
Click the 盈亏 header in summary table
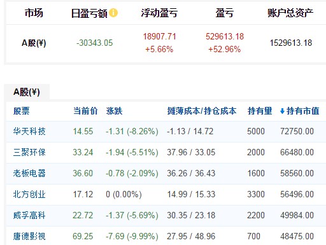pyautogui.click(x=225, y=13)
